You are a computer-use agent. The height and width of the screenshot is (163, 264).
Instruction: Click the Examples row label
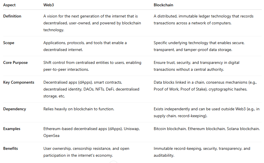tap(12, 129)
